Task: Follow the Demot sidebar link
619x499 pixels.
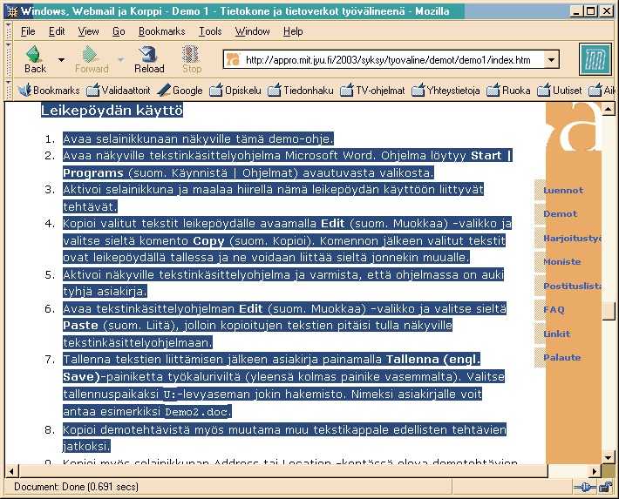Action: 560,214
